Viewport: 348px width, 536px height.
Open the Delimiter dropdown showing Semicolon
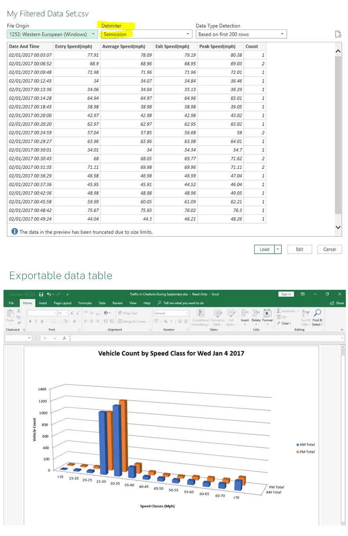[147, 34]
